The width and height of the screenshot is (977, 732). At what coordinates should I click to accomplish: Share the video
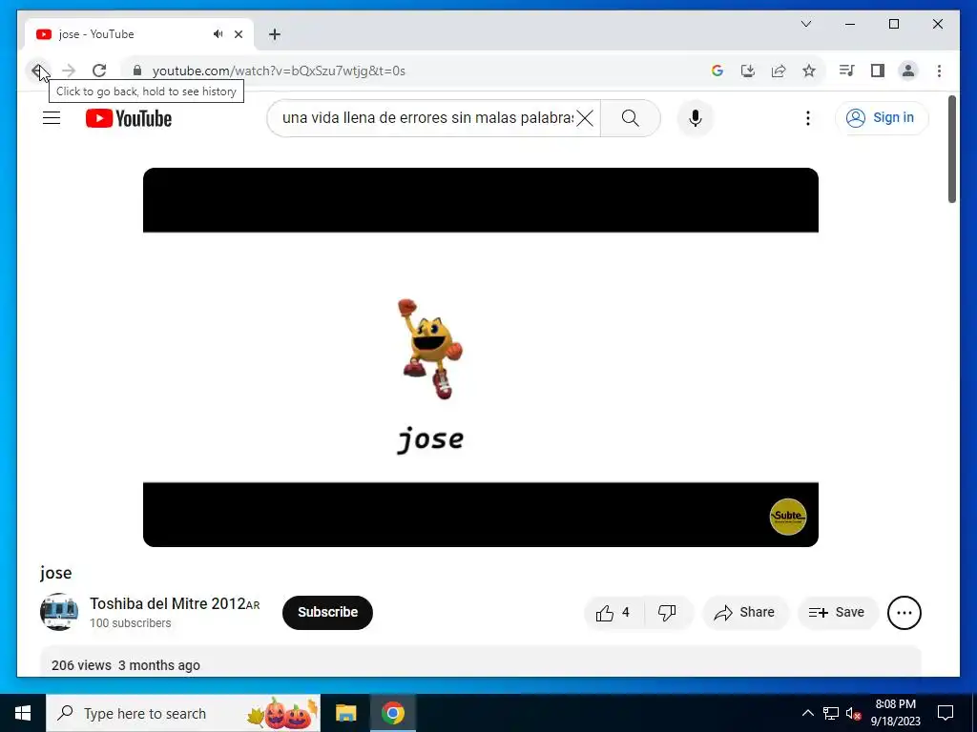745,613
